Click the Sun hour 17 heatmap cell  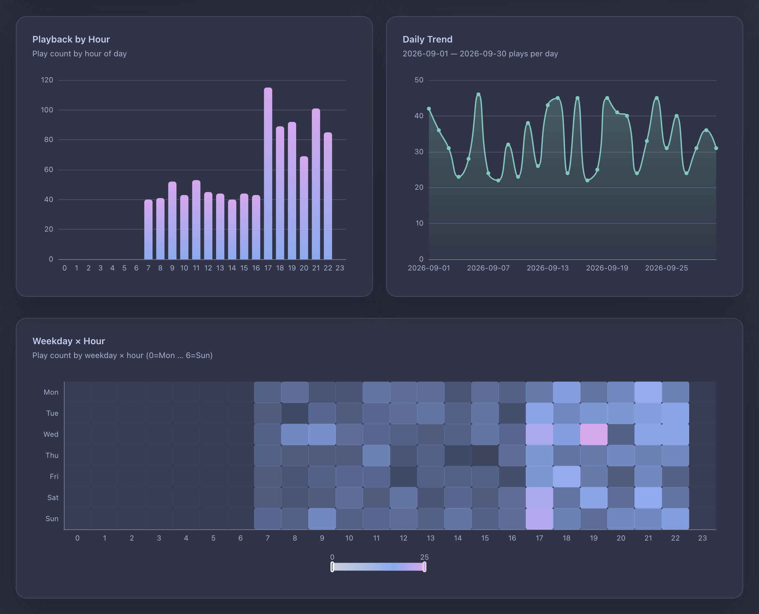(539, 519)
